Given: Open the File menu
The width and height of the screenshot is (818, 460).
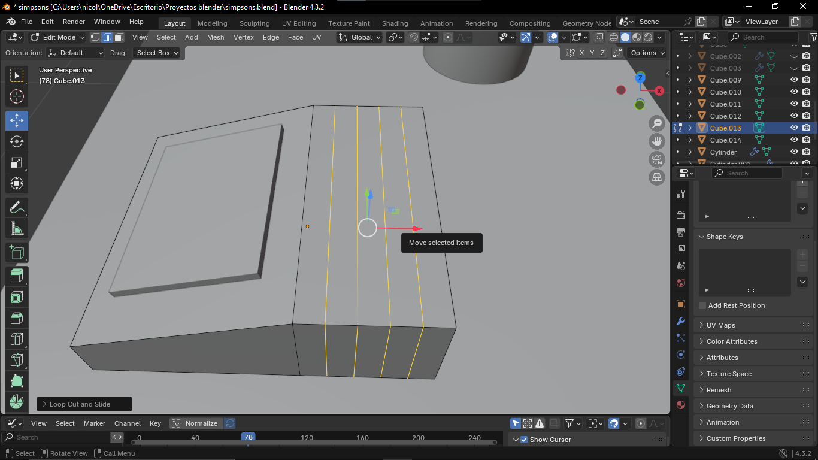Looking at the screenshot, I should tap(26, 22).
